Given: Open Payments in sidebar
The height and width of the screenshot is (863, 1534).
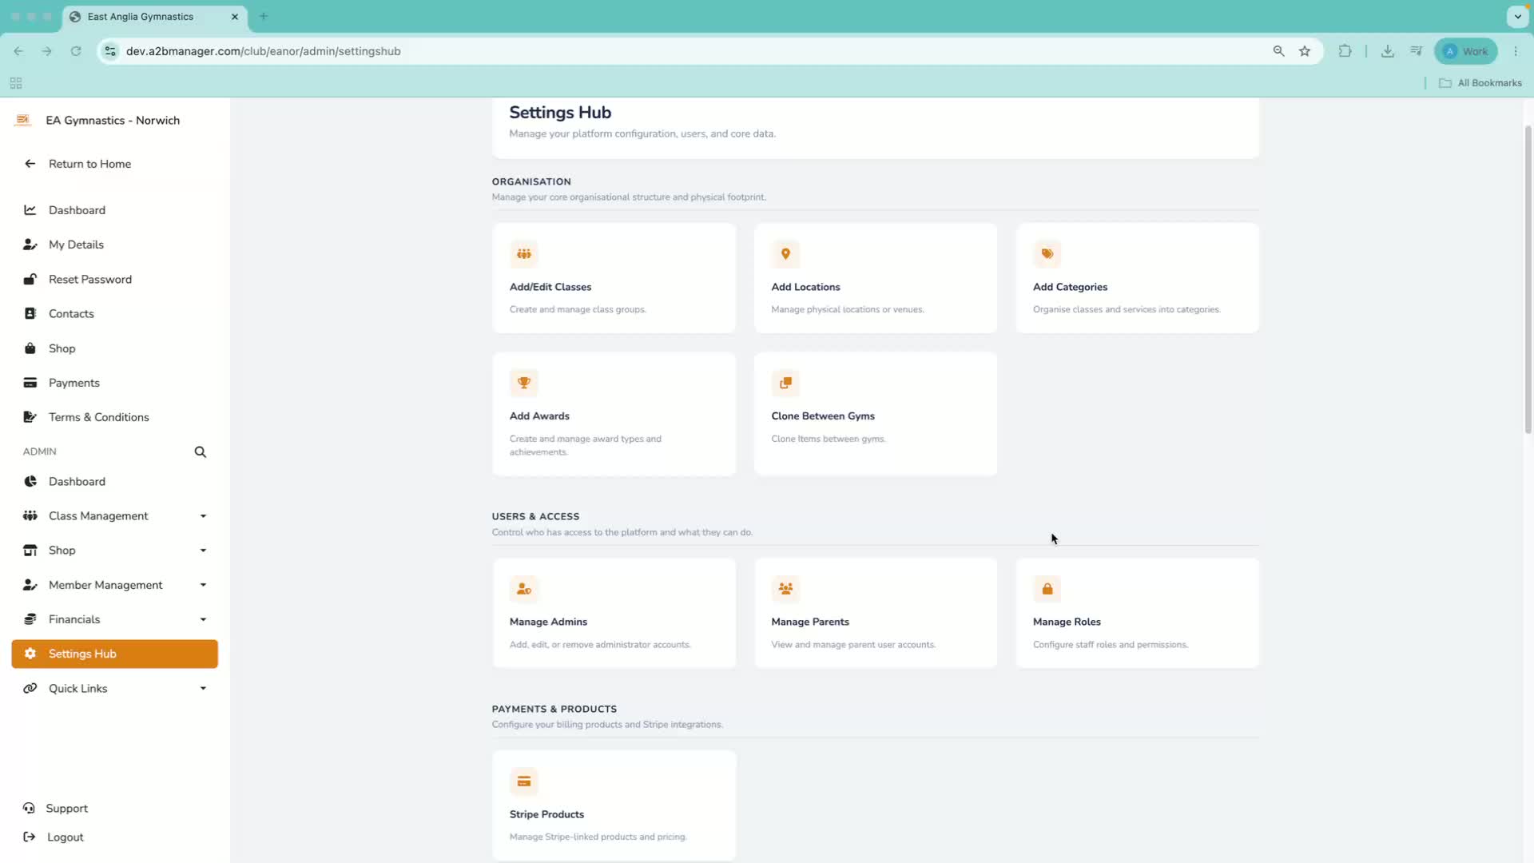Looking at the screenshot, I should (x=114, y=383).
